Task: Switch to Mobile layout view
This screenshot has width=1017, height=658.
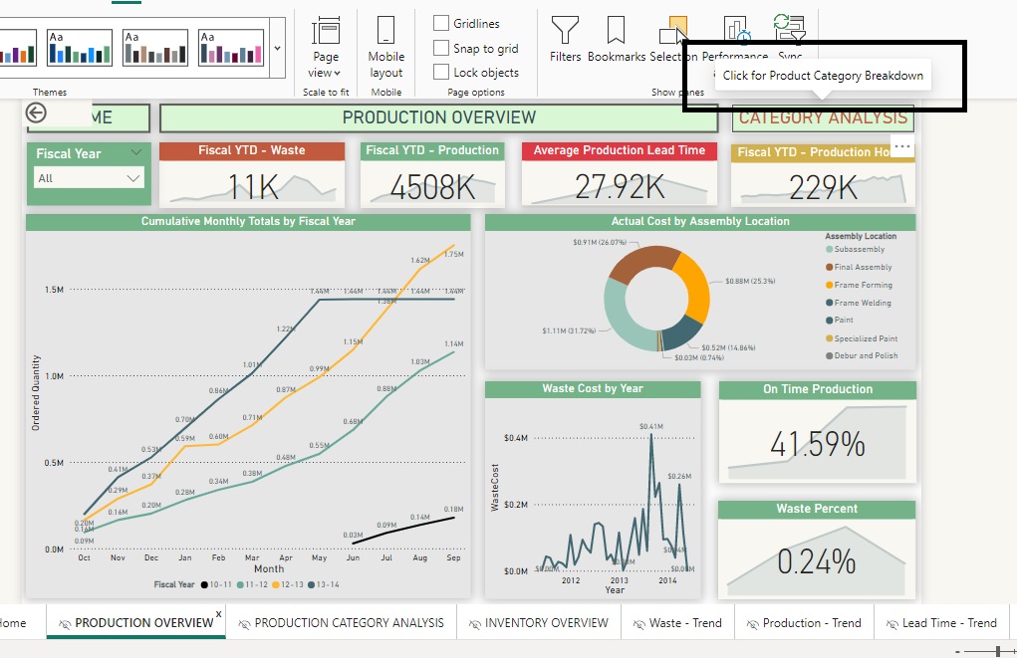Action: tap(385, 45)
